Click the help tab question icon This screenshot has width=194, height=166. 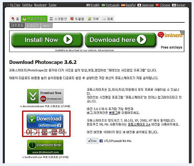click(72, 19)
